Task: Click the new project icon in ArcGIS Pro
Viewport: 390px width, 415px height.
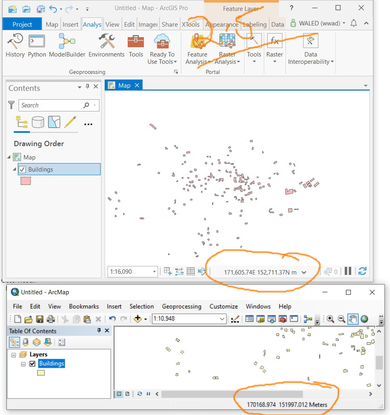Action: tap(13, 9)
